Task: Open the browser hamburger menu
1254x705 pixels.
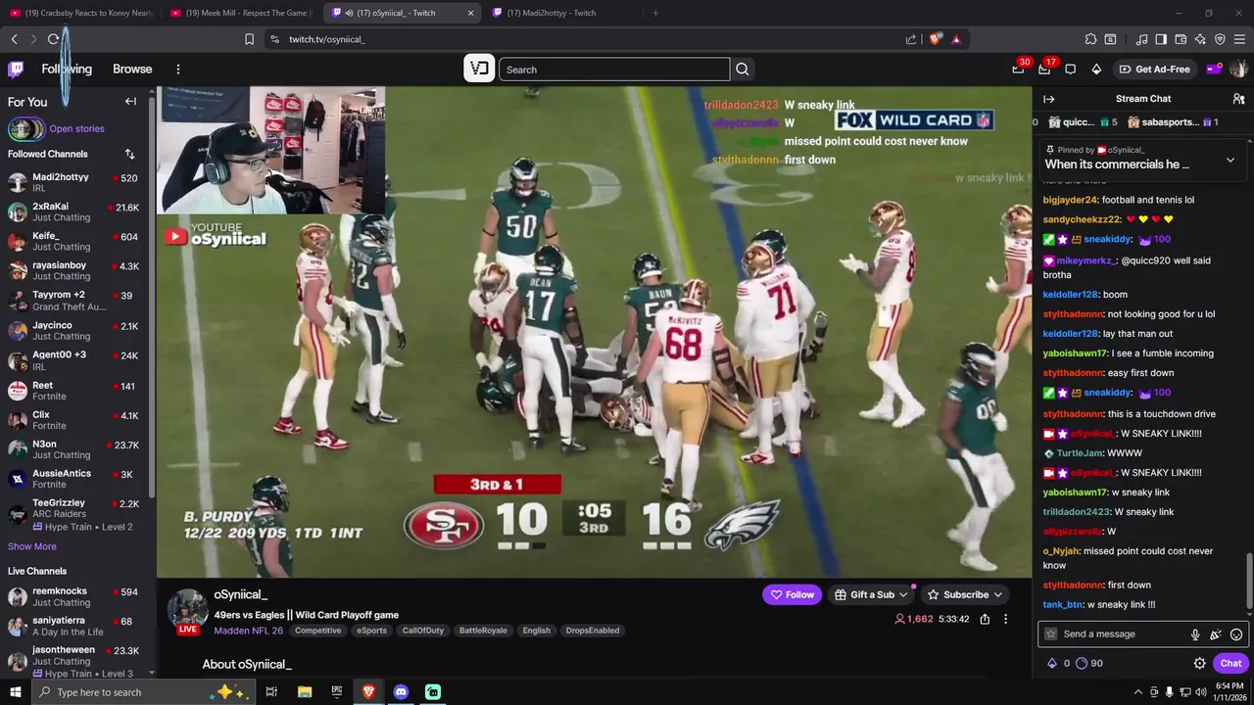Action: [1239, 39]
